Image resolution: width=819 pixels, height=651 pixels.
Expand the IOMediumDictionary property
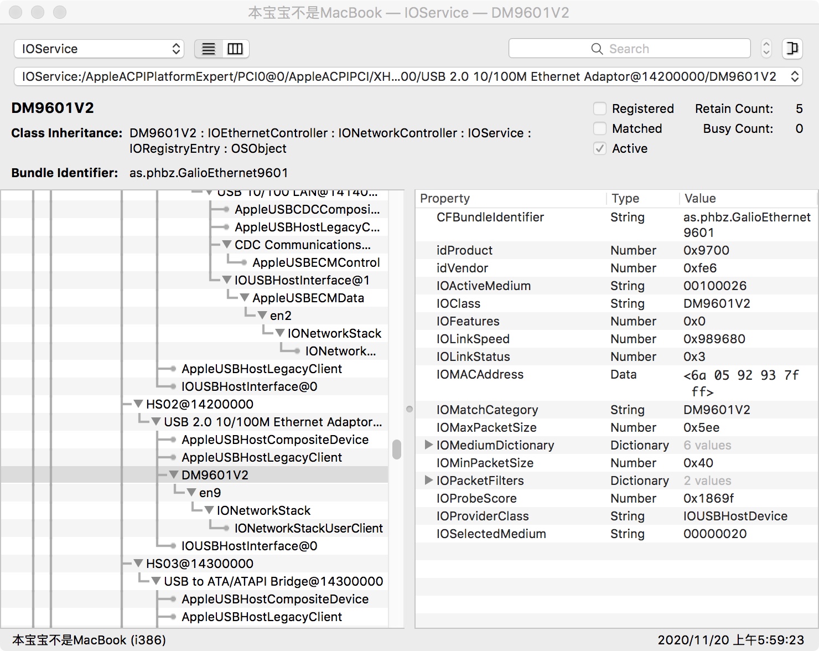[x=428, y=445]
